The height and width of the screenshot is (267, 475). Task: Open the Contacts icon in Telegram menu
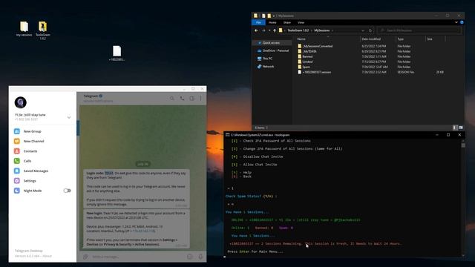tap(17, 151)
